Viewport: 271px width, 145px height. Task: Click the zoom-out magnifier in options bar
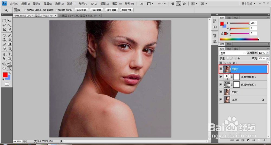(x=19, y=10)
